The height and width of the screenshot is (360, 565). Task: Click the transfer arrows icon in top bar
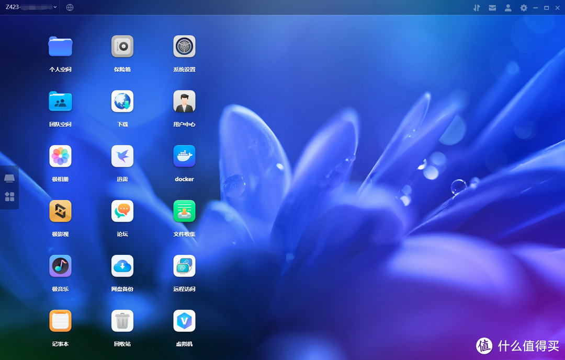477,8
